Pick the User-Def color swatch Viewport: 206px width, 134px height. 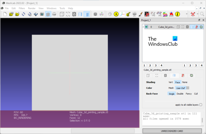(188, 88)
